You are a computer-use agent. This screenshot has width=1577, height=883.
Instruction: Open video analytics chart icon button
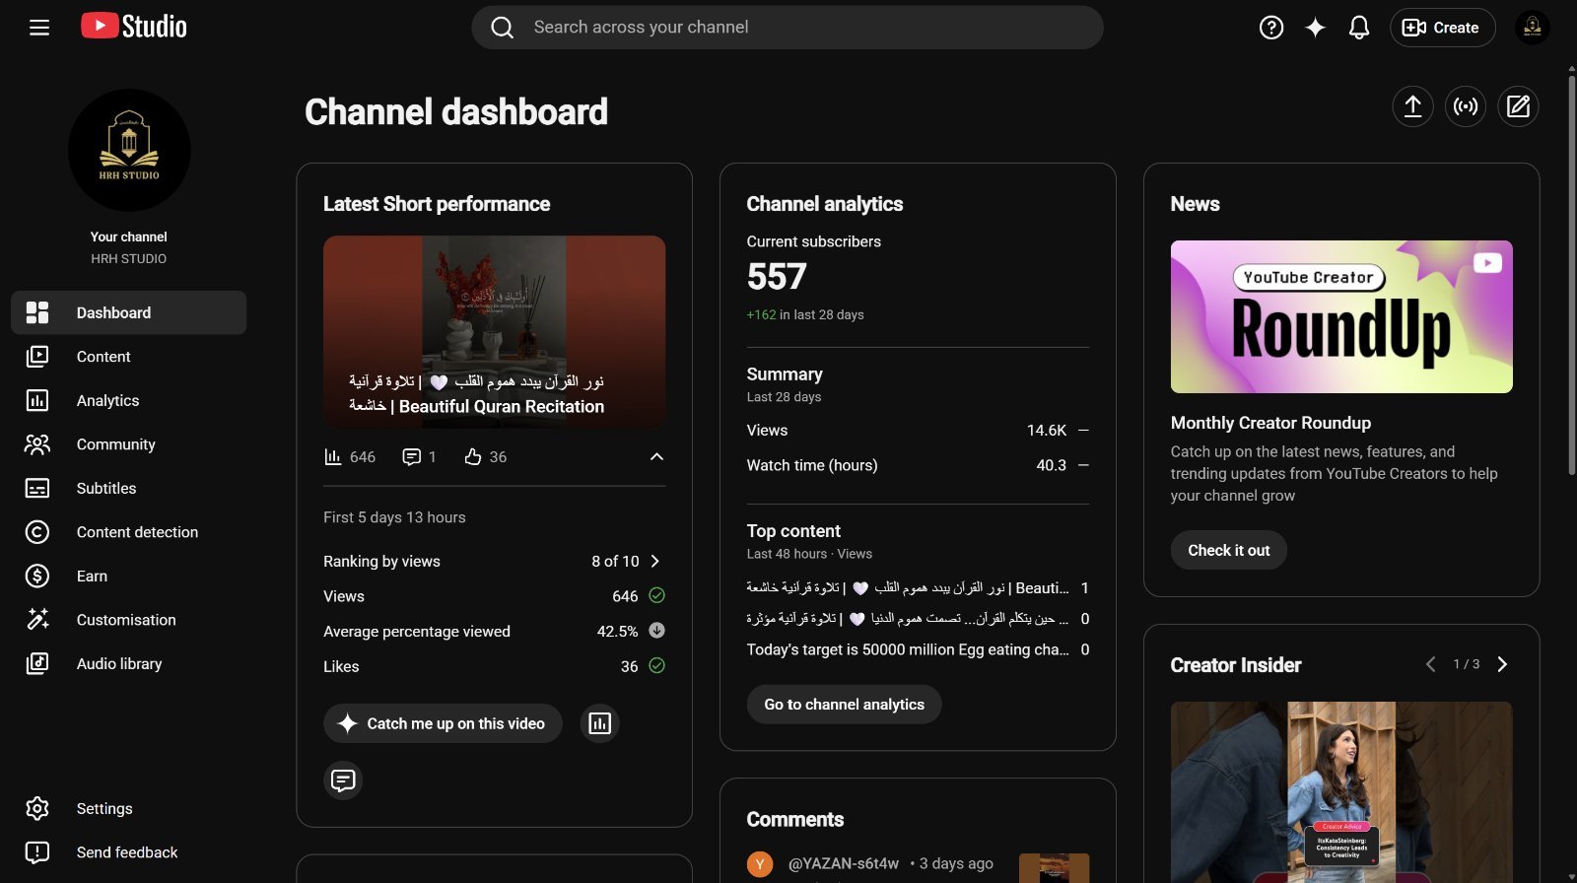point(599,723)
